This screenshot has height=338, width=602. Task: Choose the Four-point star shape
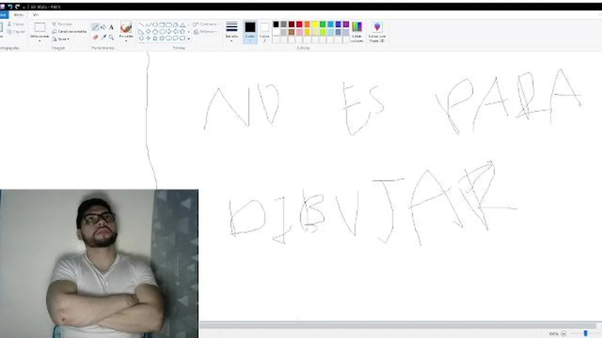click(x=148, y=38)
